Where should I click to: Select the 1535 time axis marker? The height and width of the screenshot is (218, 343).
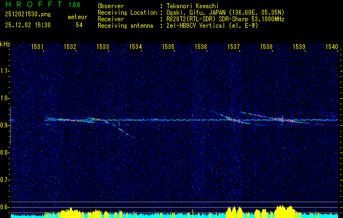coord(169,47)
